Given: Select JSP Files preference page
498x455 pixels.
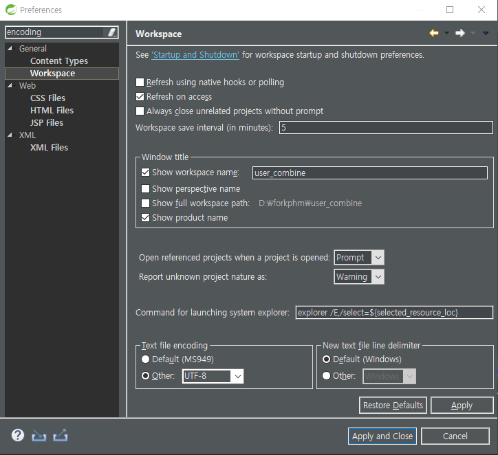Looking at the screenshot, I should tap(47, 123).
